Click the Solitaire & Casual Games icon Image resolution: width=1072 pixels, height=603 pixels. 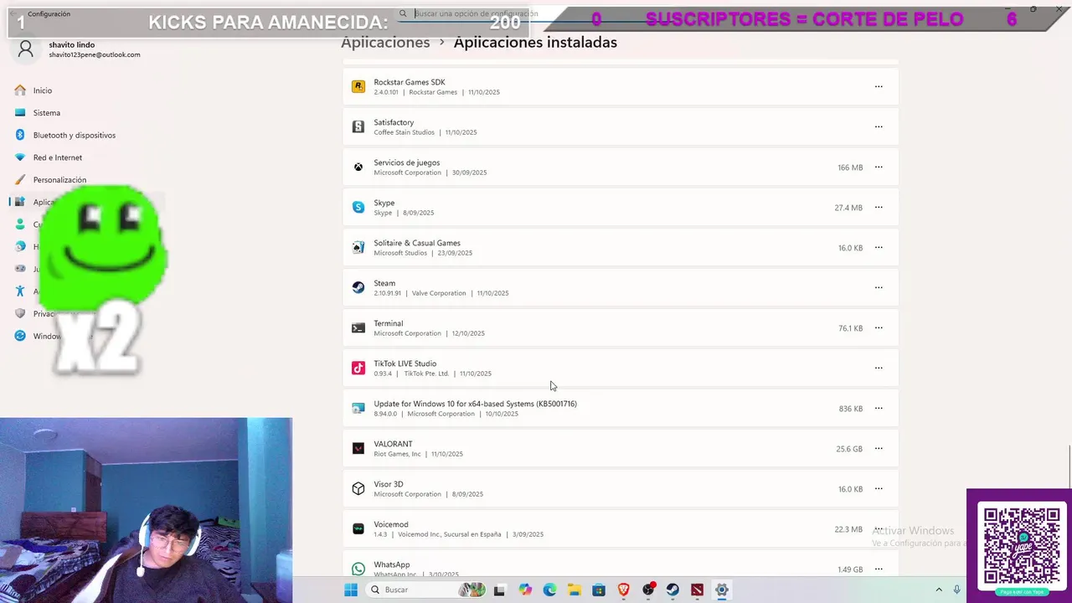358,247
